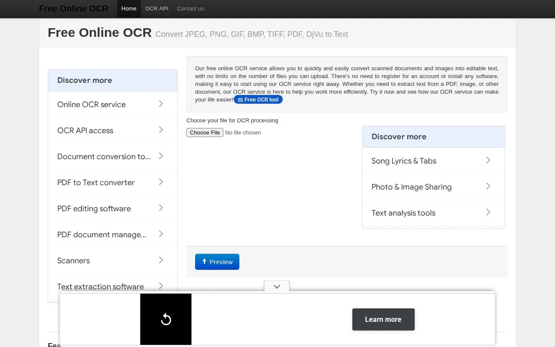Screen dimensions: 555x347
Task: Click chevron next to Scanners
Action: [x=161, y=260]
